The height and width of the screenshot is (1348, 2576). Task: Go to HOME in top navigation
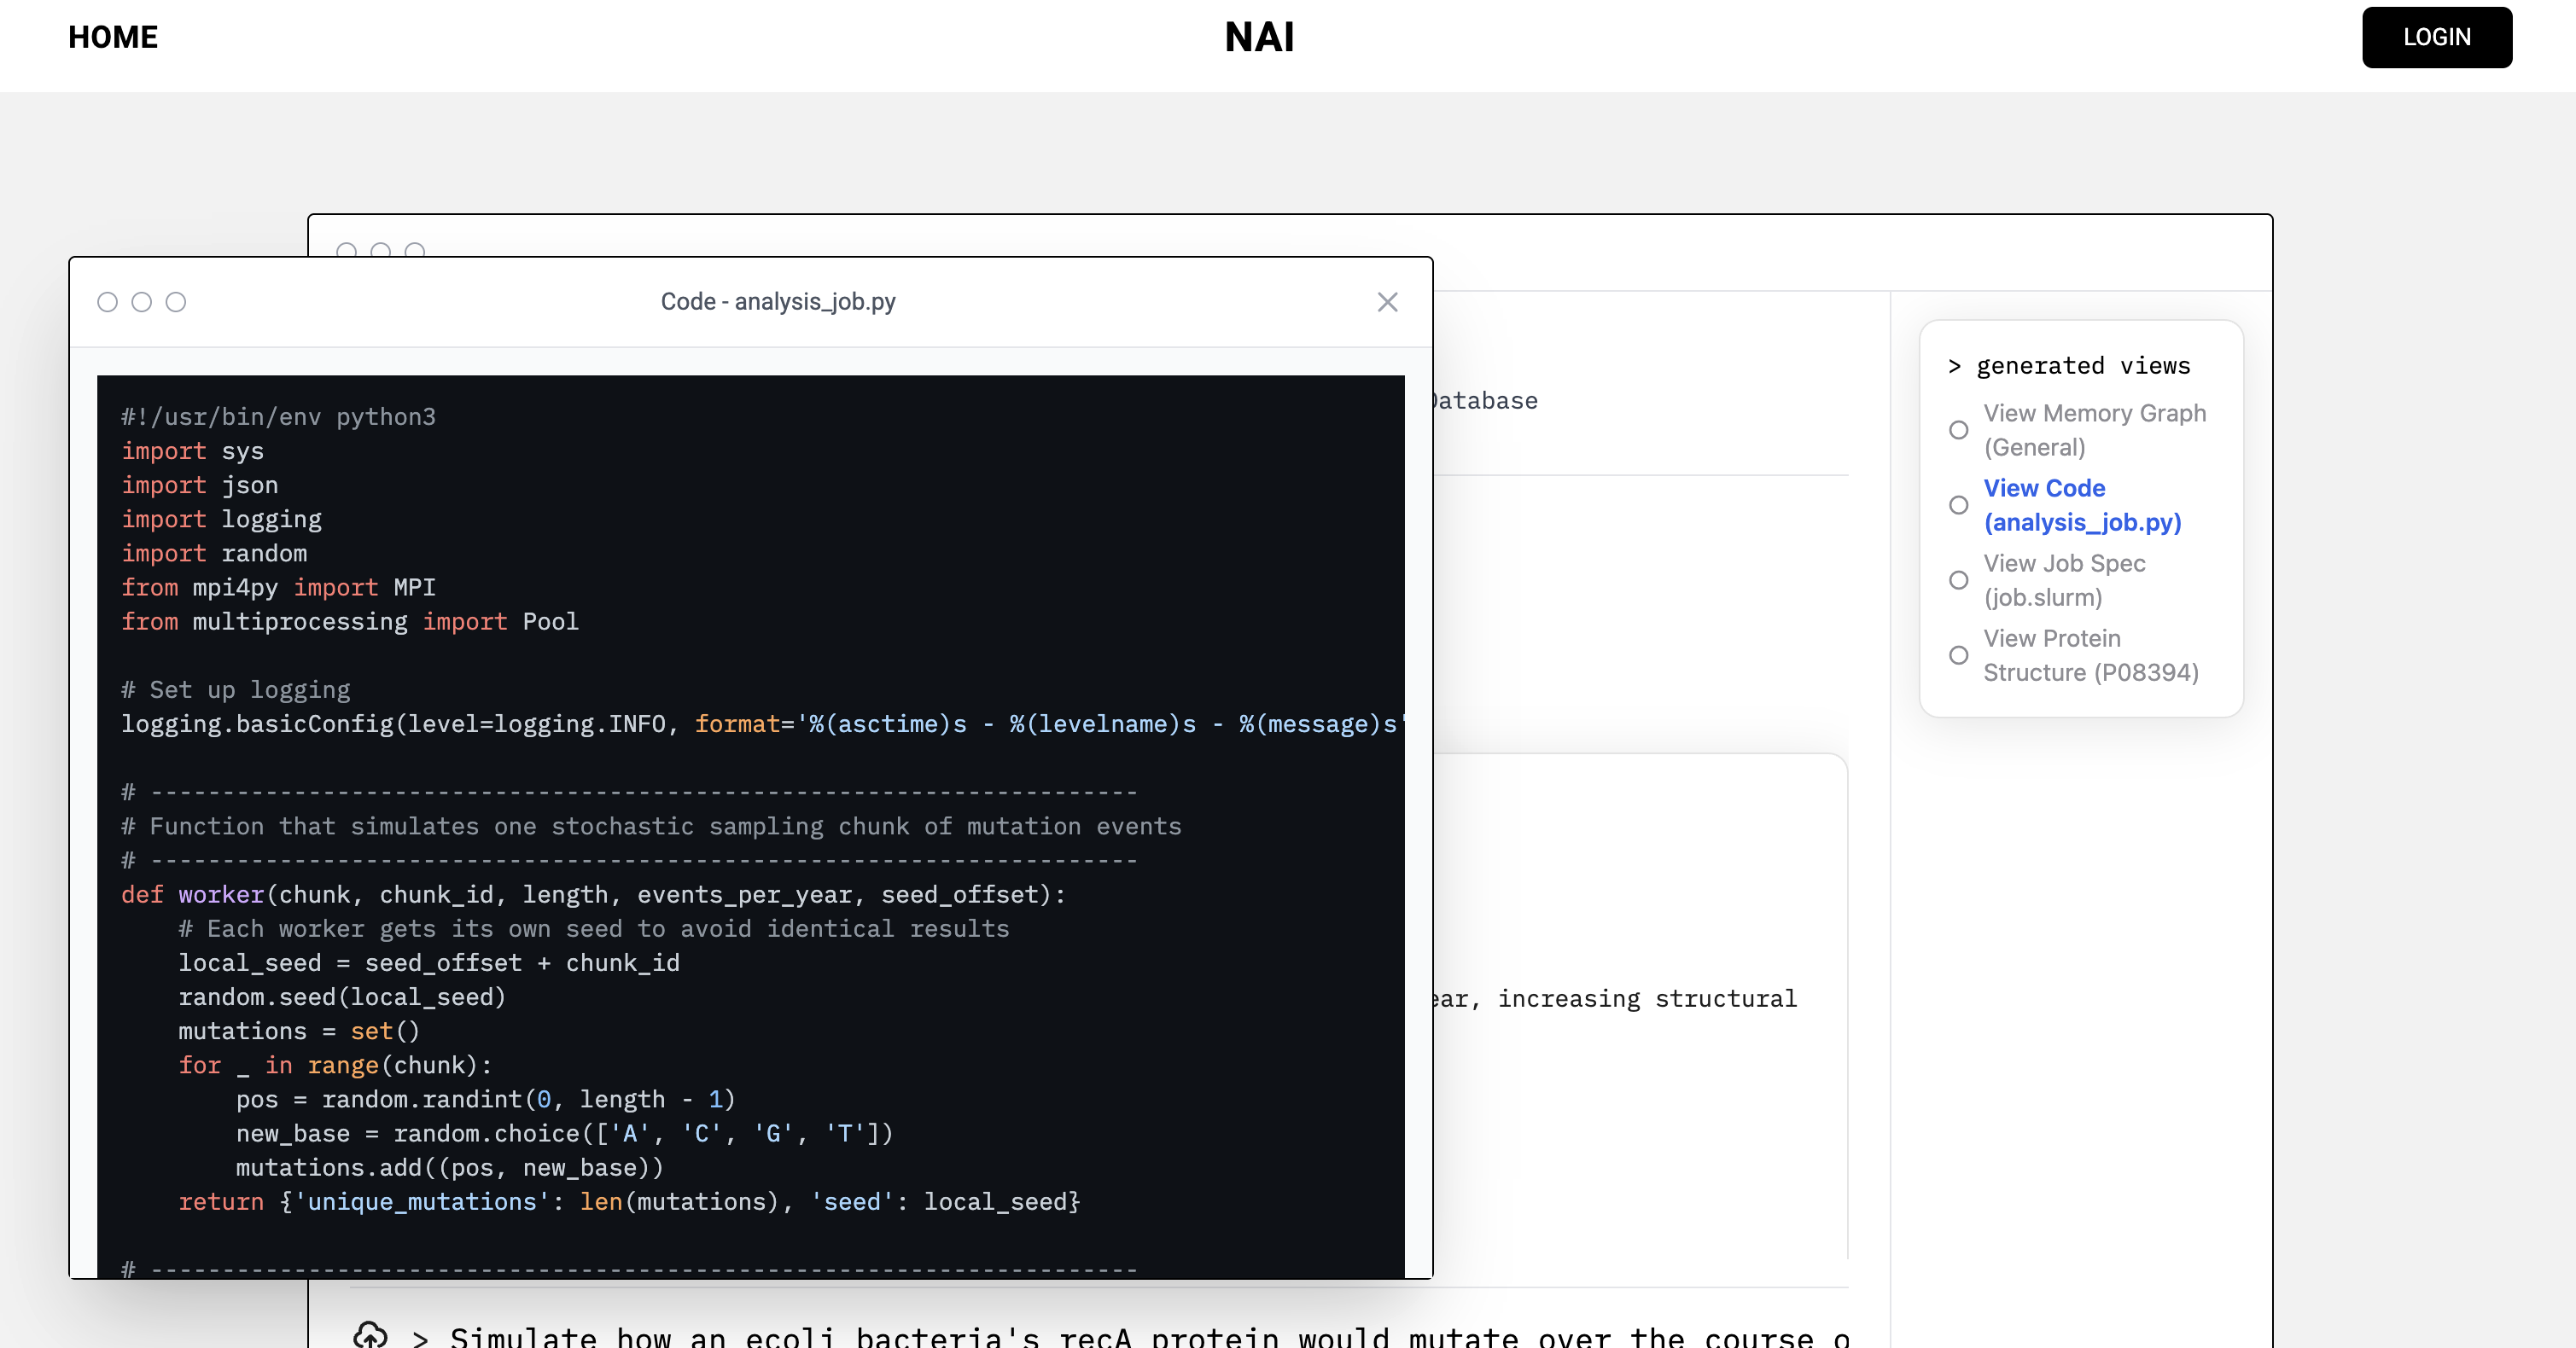[x=113, y=37]
